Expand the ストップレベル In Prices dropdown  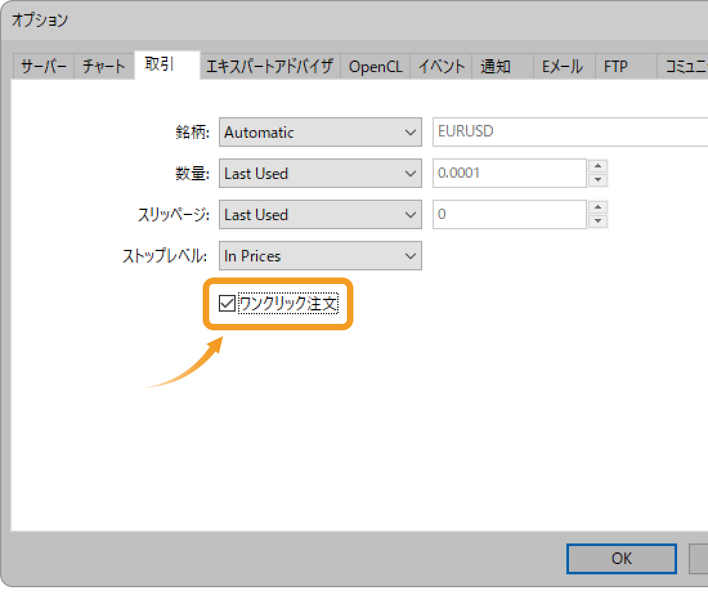pyautogui.click(x=320, y=256)
